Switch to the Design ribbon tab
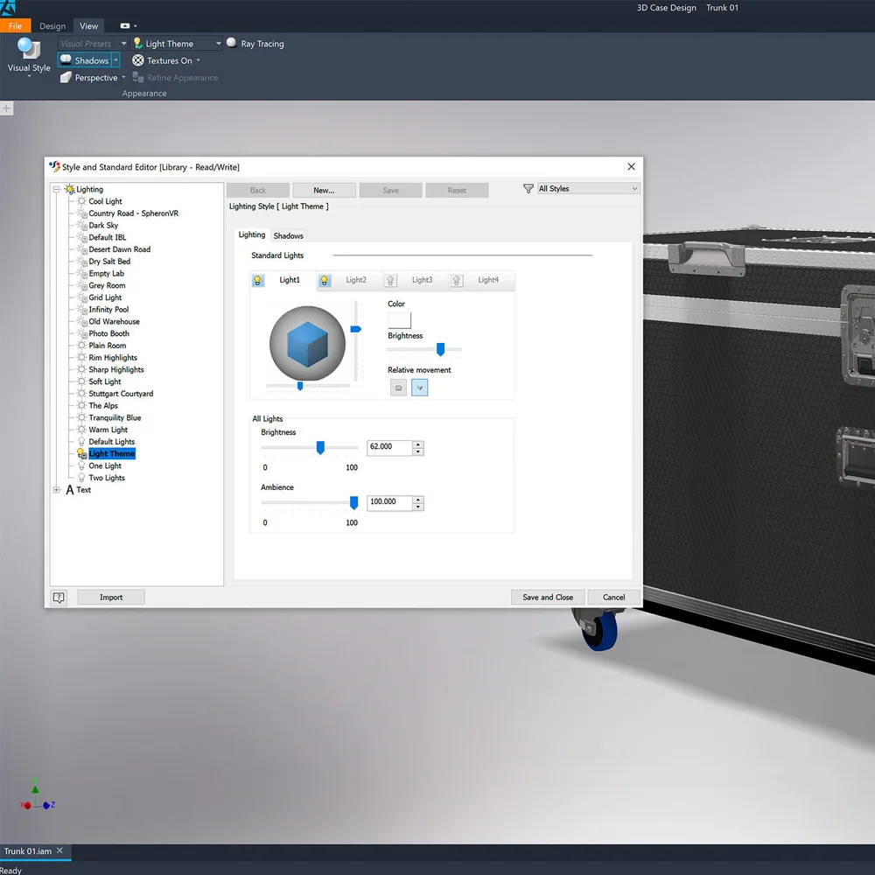The width and height of the screenshot is (875, 875). [52, 25]
